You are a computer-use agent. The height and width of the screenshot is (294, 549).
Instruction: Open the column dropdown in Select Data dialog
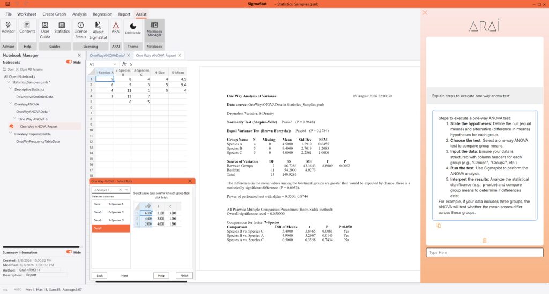tap(127, 190)
